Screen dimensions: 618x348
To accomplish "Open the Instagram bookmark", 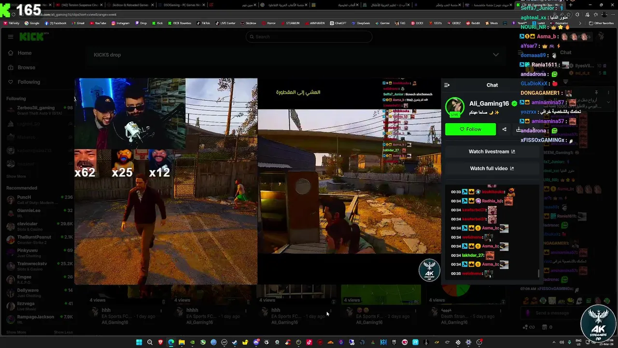I will 120,23.
